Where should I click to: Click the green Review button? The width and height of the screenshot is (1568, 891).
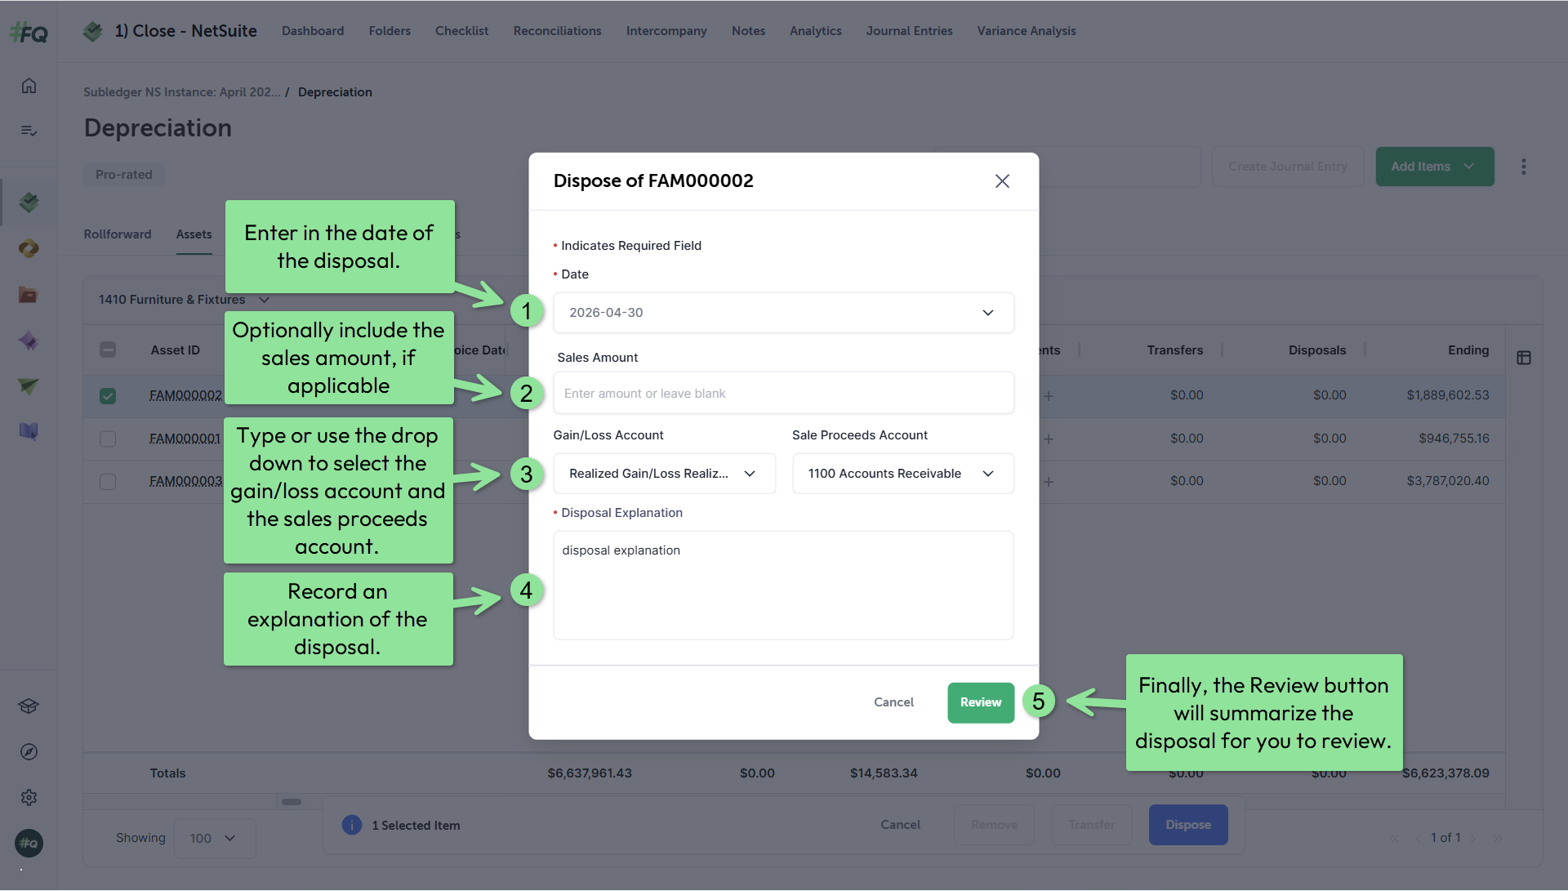(981, 702)
